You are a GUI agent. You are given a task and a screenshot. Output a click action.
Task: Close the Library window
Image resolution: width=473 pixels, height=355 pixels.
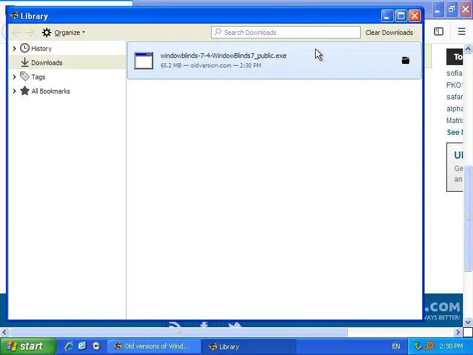[x=415, y=16]
